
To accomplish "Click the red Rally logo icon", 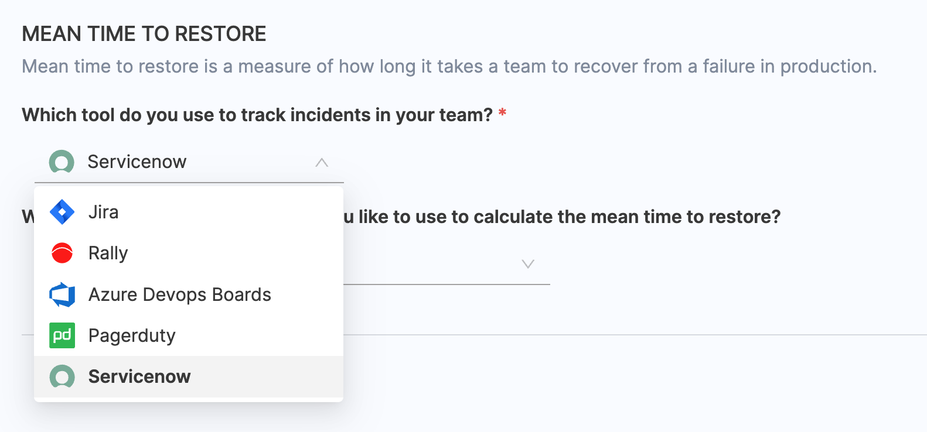I will [x=62, y=253].
